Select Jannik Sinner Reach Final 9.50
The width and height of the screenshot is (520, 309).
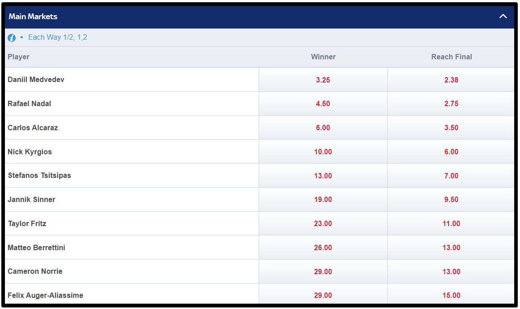point(451,199)
